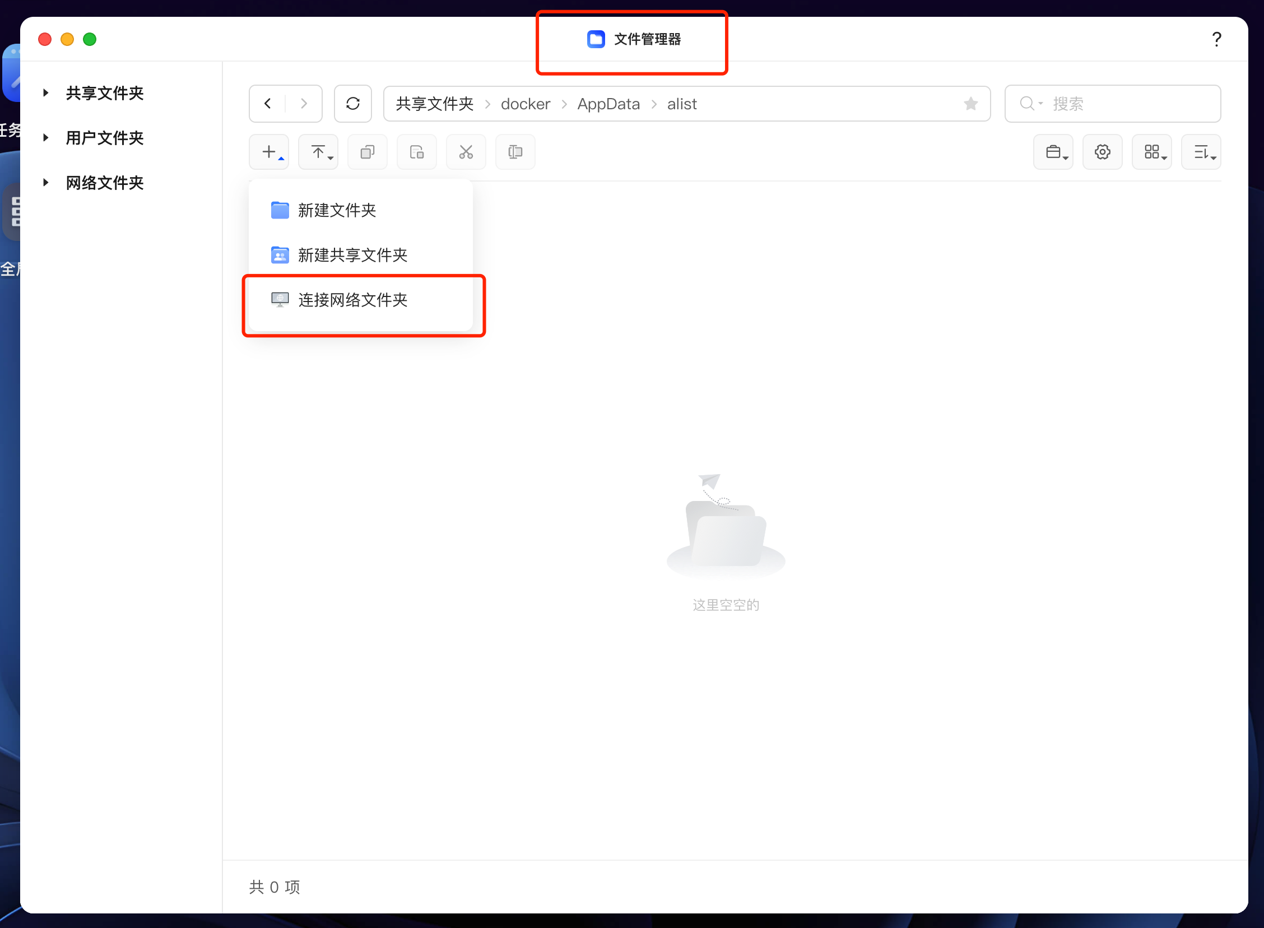Open the search filter magnifier dropdown
This screenshot has width=1264, height=928.
1031,104
